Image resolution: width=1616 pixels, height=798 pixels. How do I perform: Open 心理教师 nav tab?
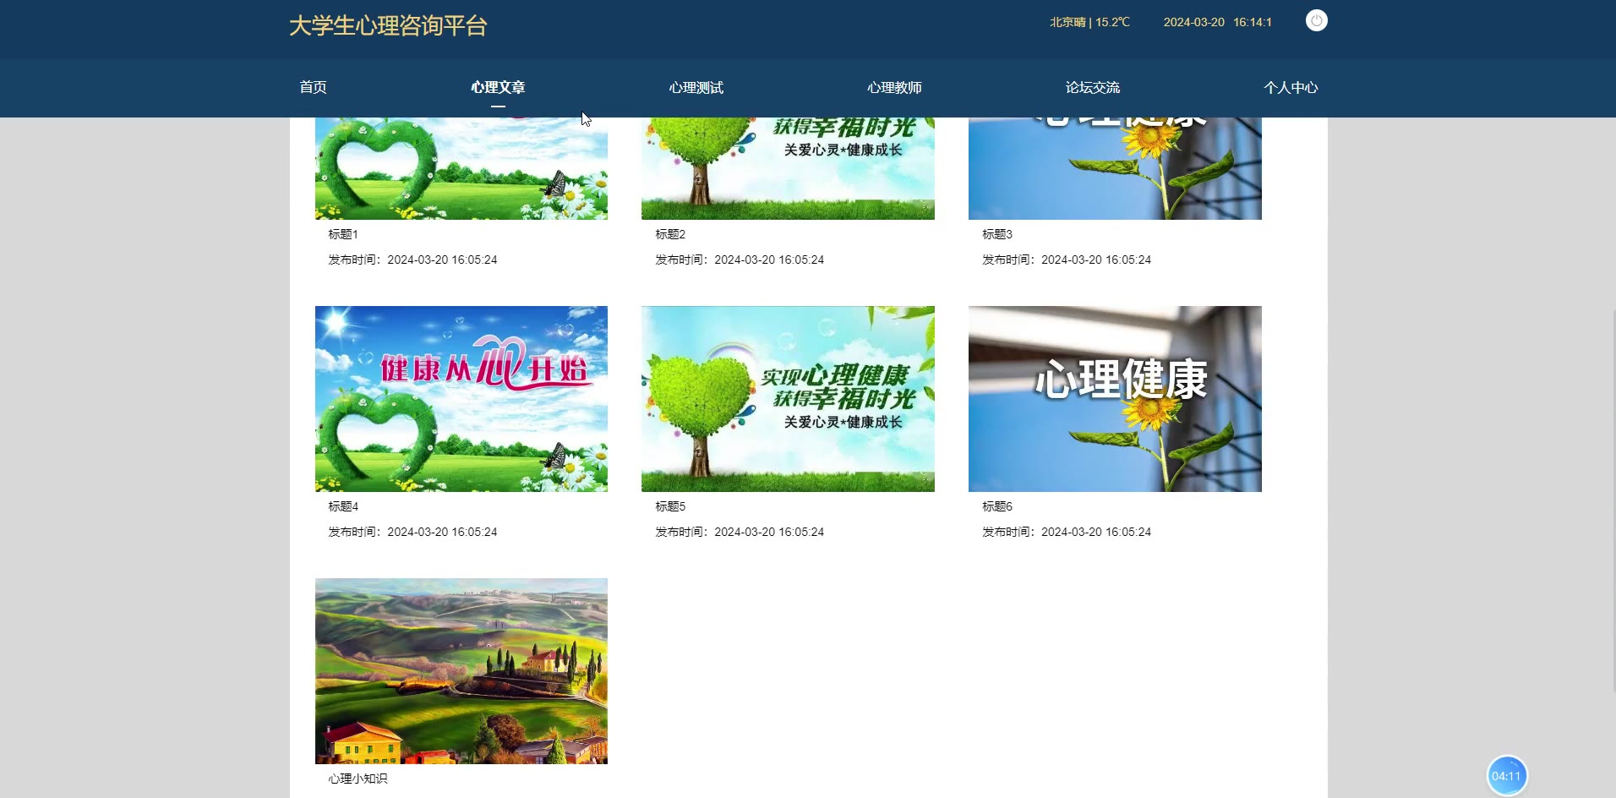click(894, 87)
